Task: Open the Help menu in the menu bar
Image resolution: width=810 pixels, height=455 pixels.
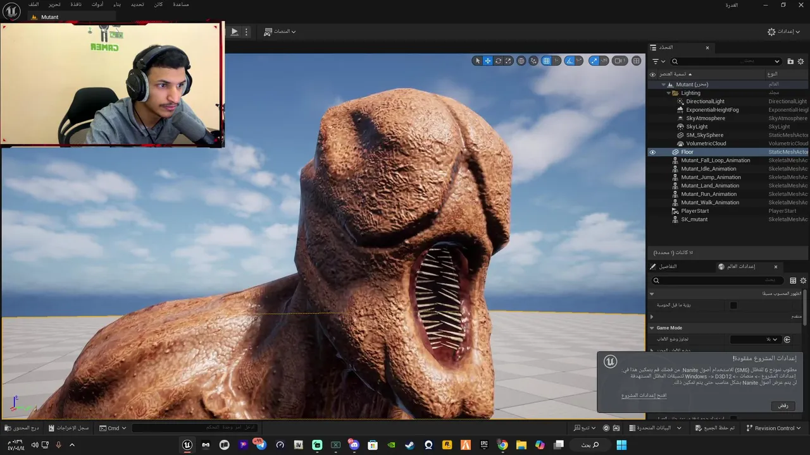Action: point(181,4)
